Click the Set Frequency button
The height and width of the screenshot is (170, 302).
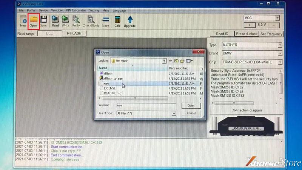click(x=271, y=34)
